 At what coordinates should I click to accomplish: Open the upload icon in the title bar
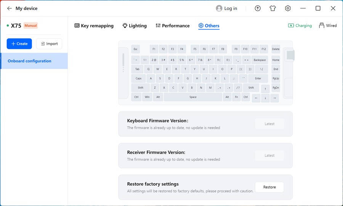[258, 8]
